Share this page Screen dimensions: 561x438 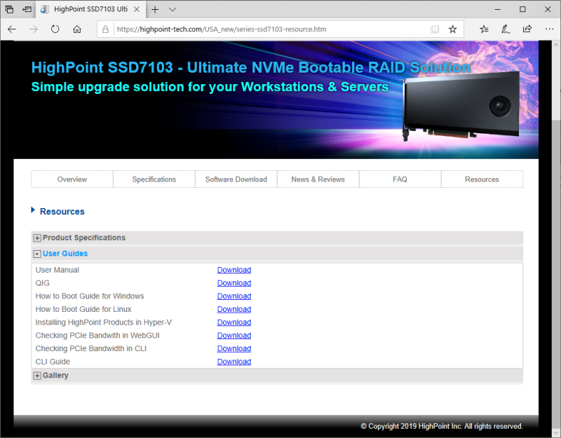(x=527, y=29)
